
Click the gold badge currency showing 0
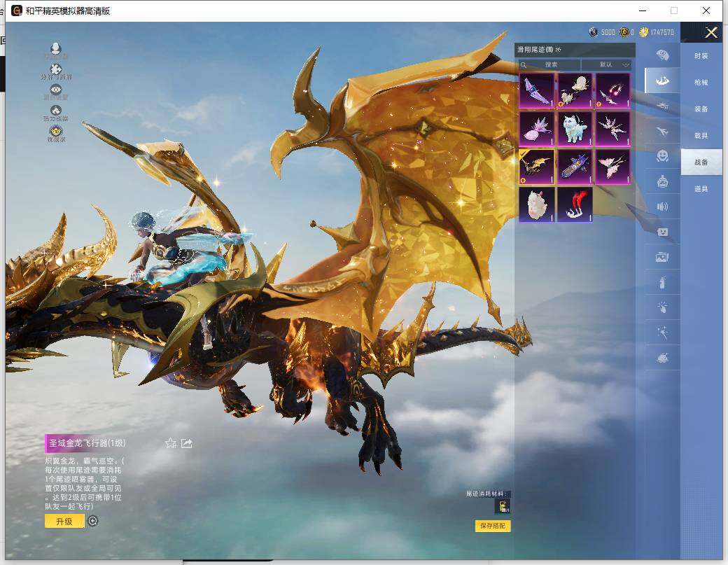click(x=624, y=32)
